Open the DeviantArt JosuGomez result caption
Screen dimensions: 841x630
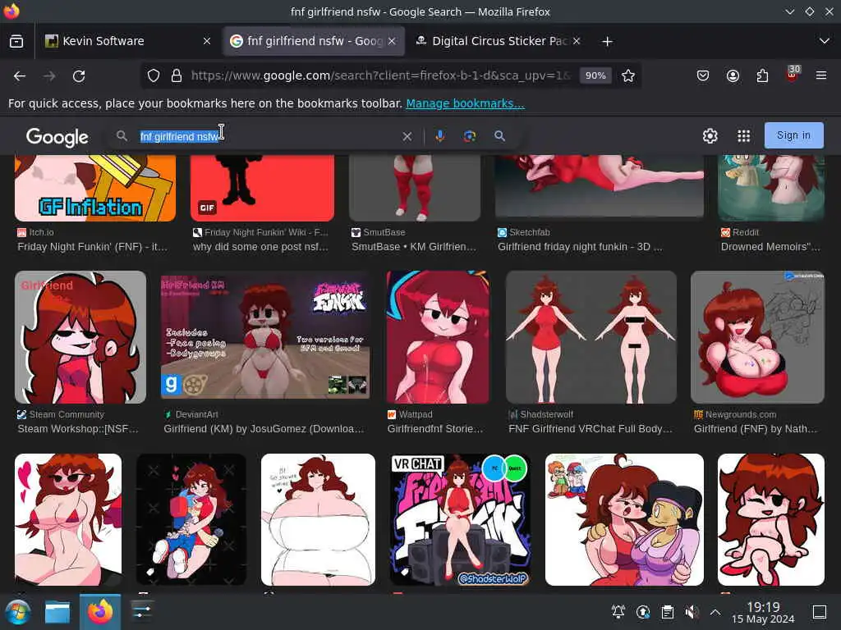pos(264,429)
